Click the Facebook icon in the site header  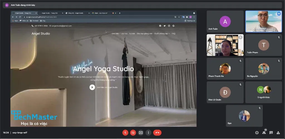[160, 26]
